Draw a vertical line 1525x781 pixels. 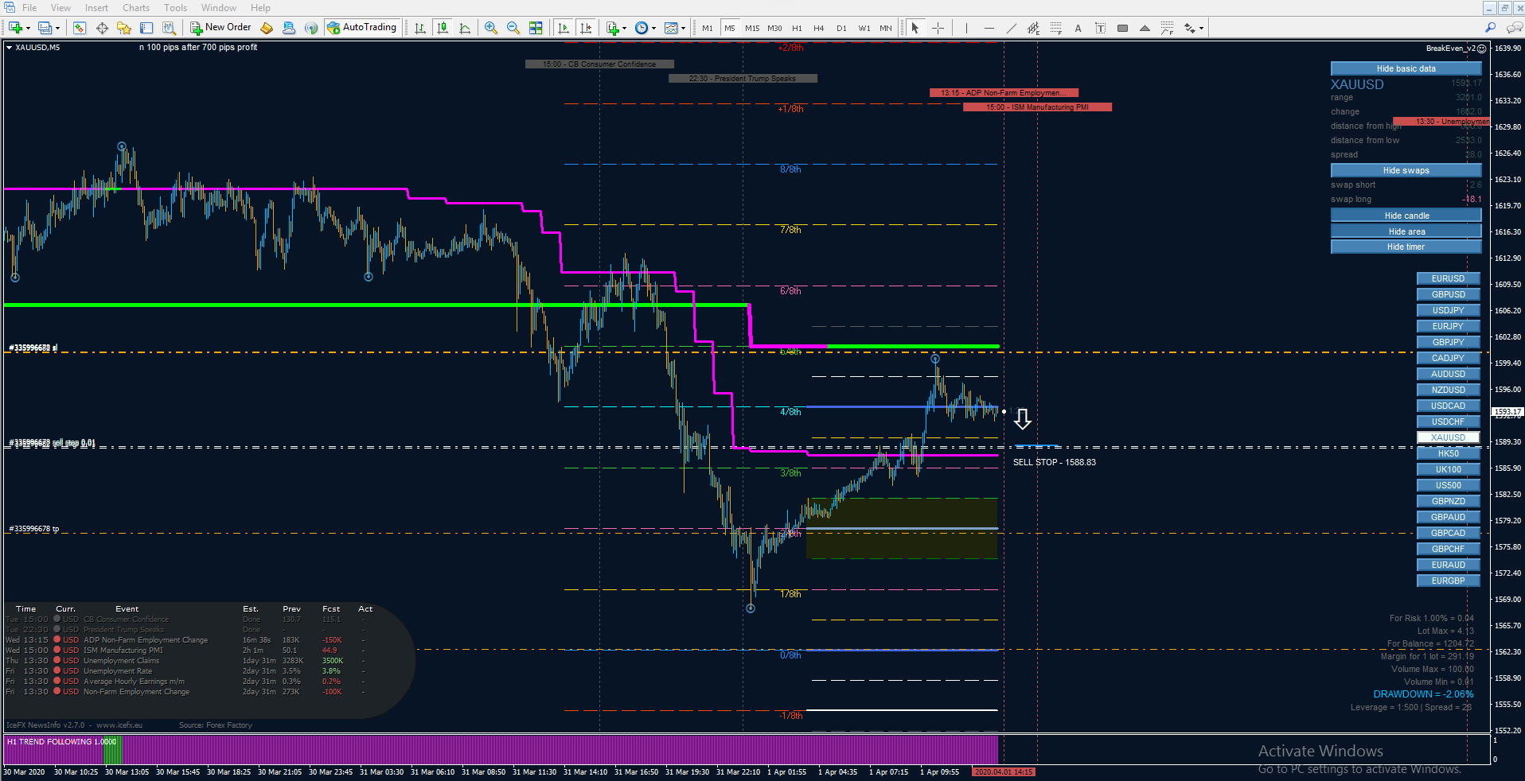click(x=966, y=28)
